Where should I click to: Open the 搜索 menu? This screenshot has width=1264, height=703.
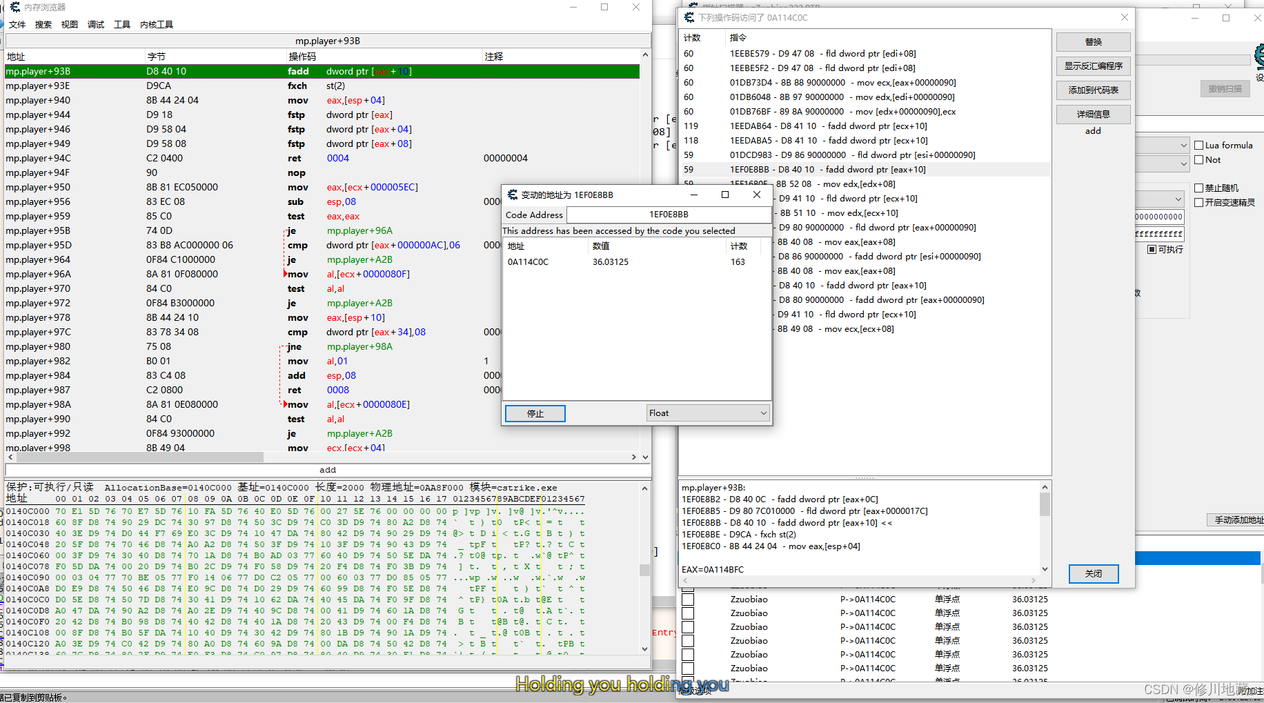pos(43,25)
